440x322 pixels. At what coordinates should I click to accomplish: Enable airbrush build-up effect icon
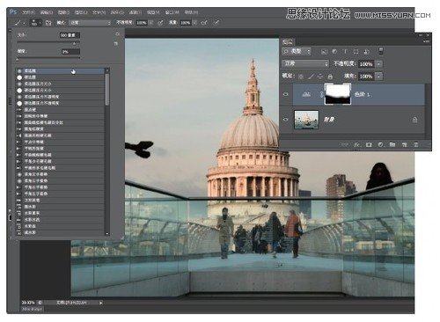(204, 23)
